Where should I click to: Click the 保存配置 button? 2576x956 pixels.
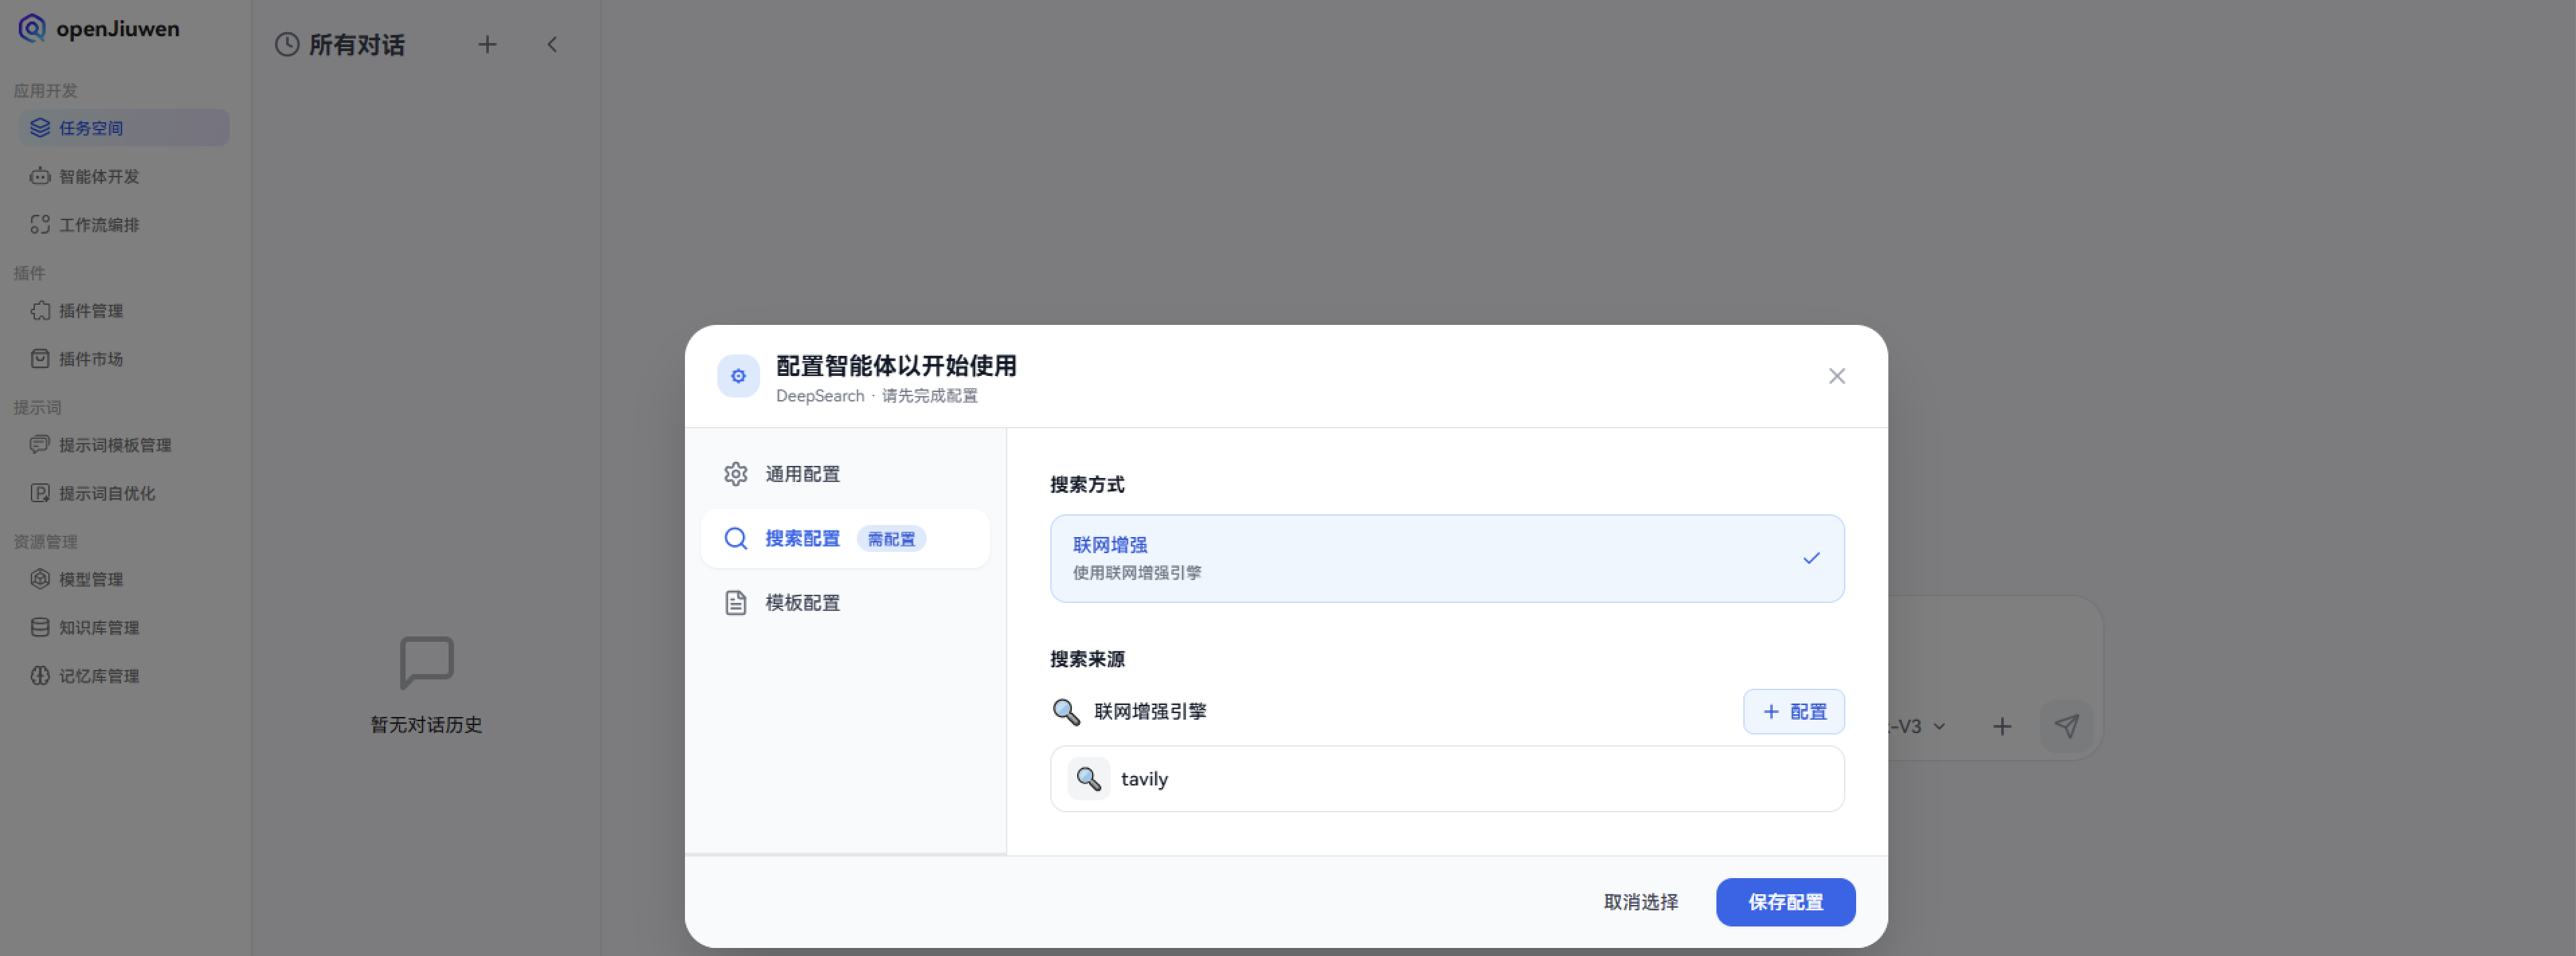tap(1785, 901)
